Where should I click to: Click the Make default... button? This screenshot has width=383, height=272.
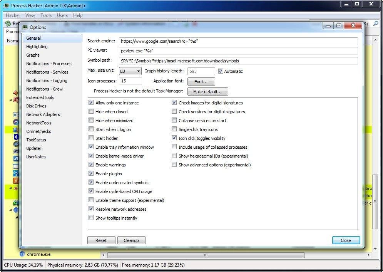point(207,92)
